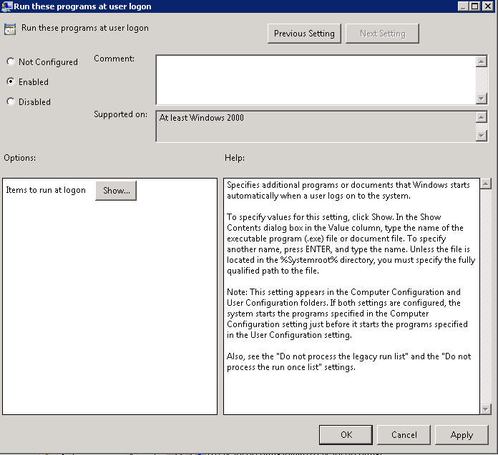Click the 'At least Windows 2000' text
This screenshot has height=455, width=498.
coord(201,118)
